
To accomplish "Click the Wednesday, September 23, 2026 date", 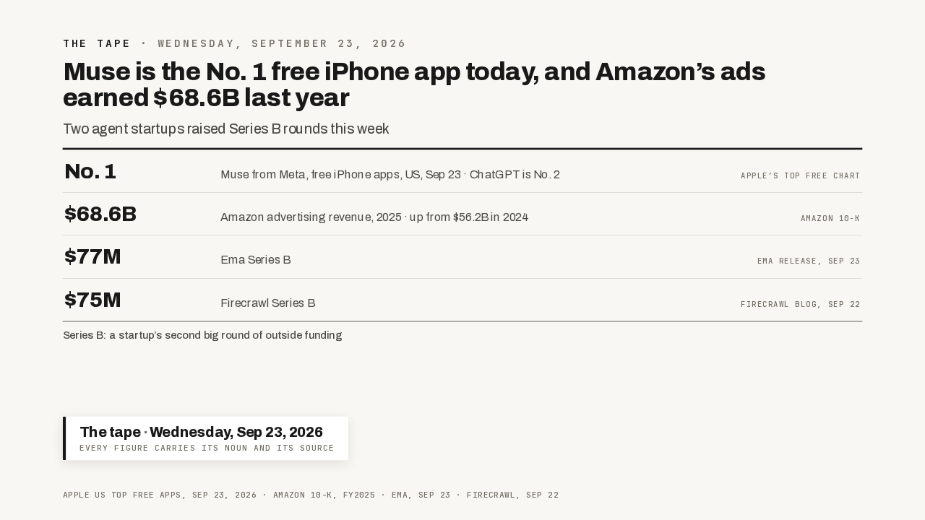I will pyautogui.click(x=282, y=43).
